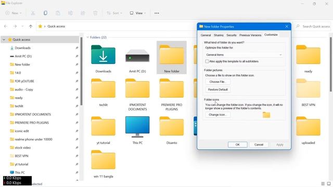333x187 pixels.
Task: Click the Cut scissors icon in toolbar
Action: [33, 13]
